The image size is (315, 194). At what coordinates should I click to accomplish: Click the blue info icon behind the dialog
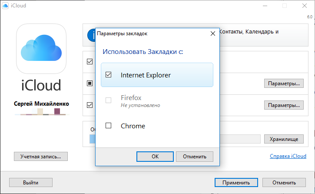[x=91, y=35]
